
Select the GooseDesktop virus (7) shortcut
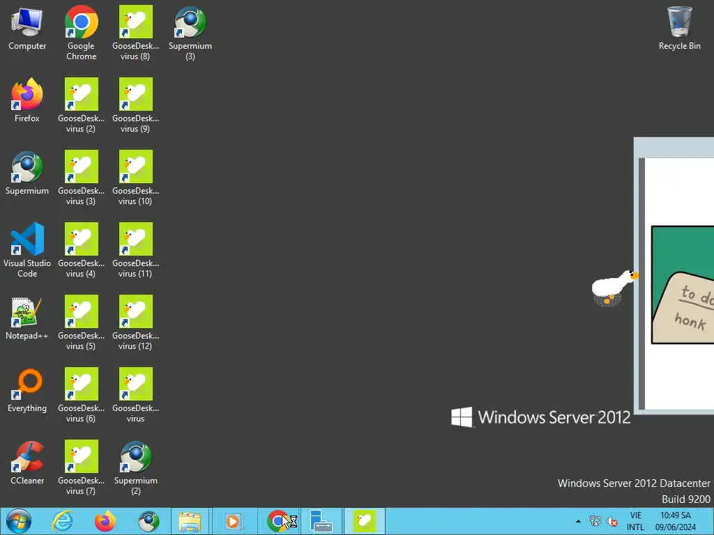point(81,467)
